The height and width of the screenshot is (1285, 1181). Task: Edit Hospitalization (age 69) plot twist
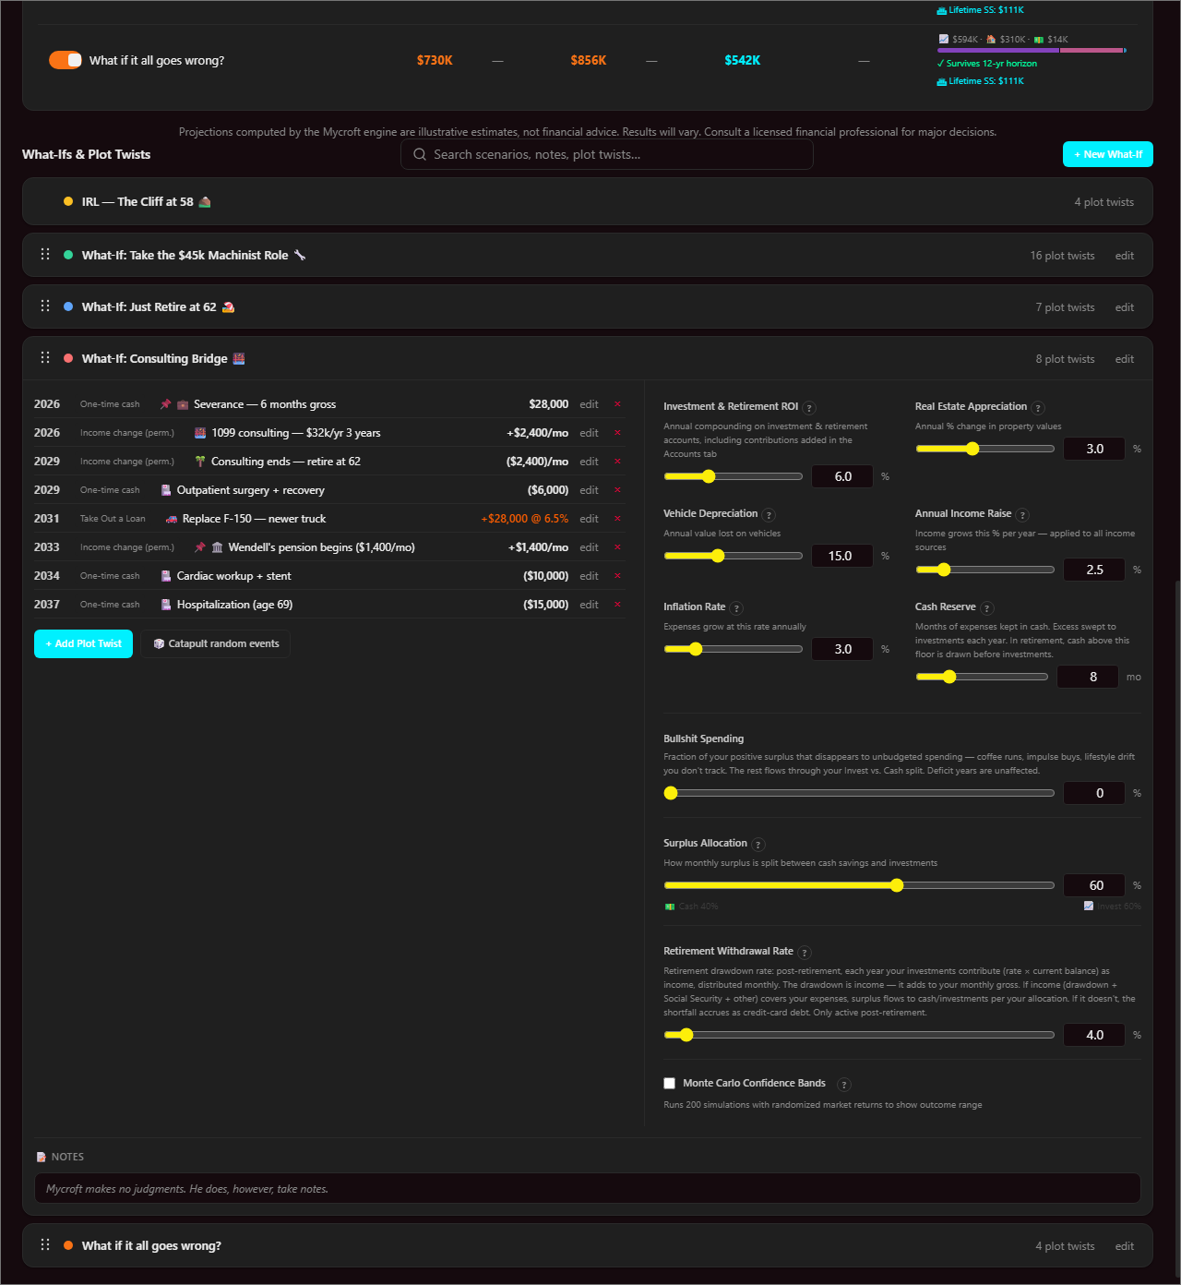tap(589, 605)
